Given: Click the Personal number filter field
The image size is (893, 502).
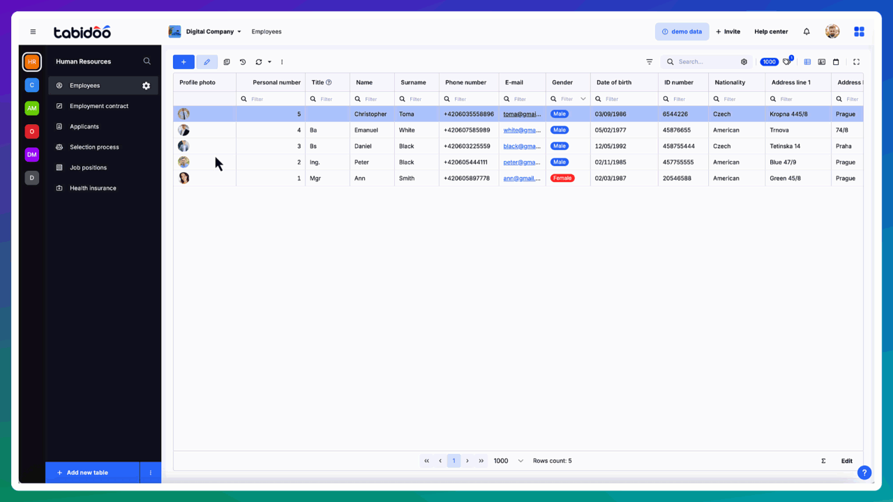Looking at the screenshot, I should (x=271, y=99).
